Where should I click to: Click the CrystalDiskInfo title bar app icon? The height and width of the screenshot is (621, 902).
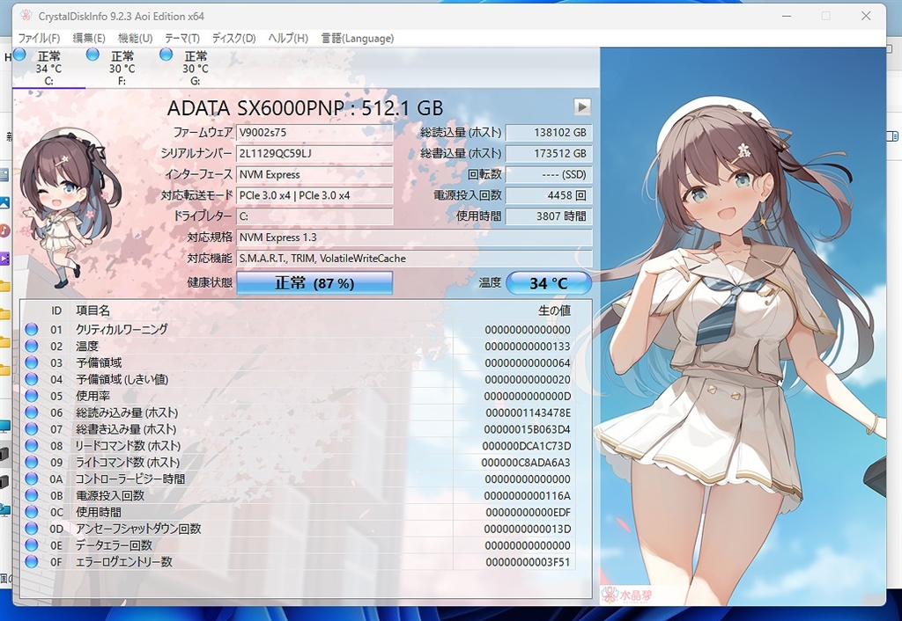coord(25,16)
